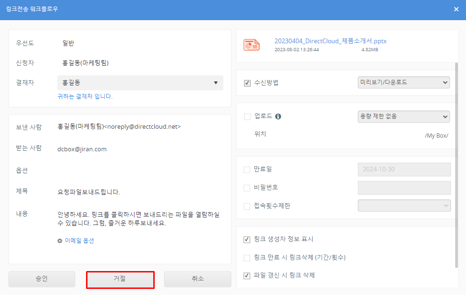This screenshot has height=295, width=466.
Task: Click the 비밀번호 input field
Action: [404, 188]
